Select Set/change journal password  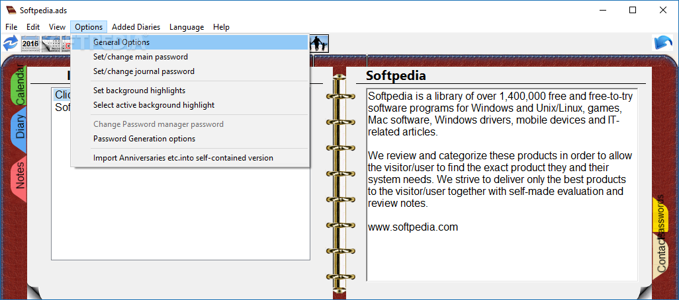190,71
